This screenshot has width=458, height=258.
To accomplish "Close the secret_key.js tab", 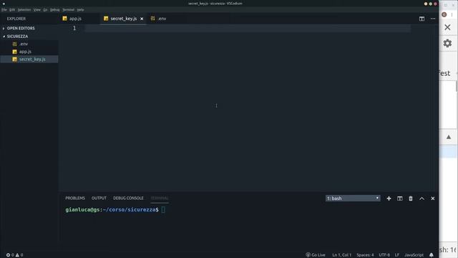I will 142,19.
